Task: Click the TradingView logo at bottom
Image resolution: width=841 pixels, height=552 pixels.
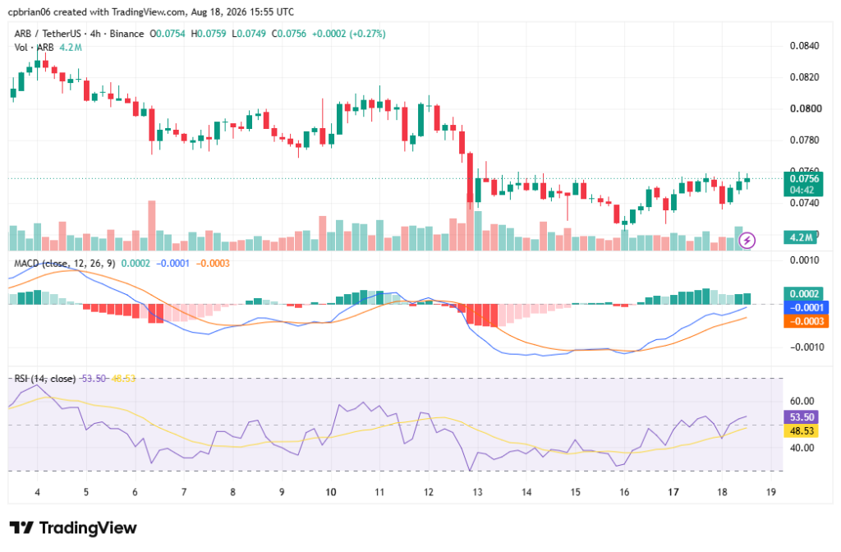Action: click(x=73, y=528)
